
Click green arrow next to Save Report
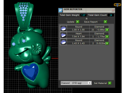[105, 22]
